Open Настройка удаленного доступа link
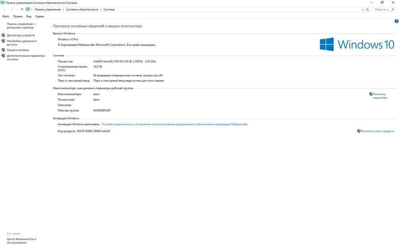The width and height of the screenshot is (399, 249). point(22,43)
